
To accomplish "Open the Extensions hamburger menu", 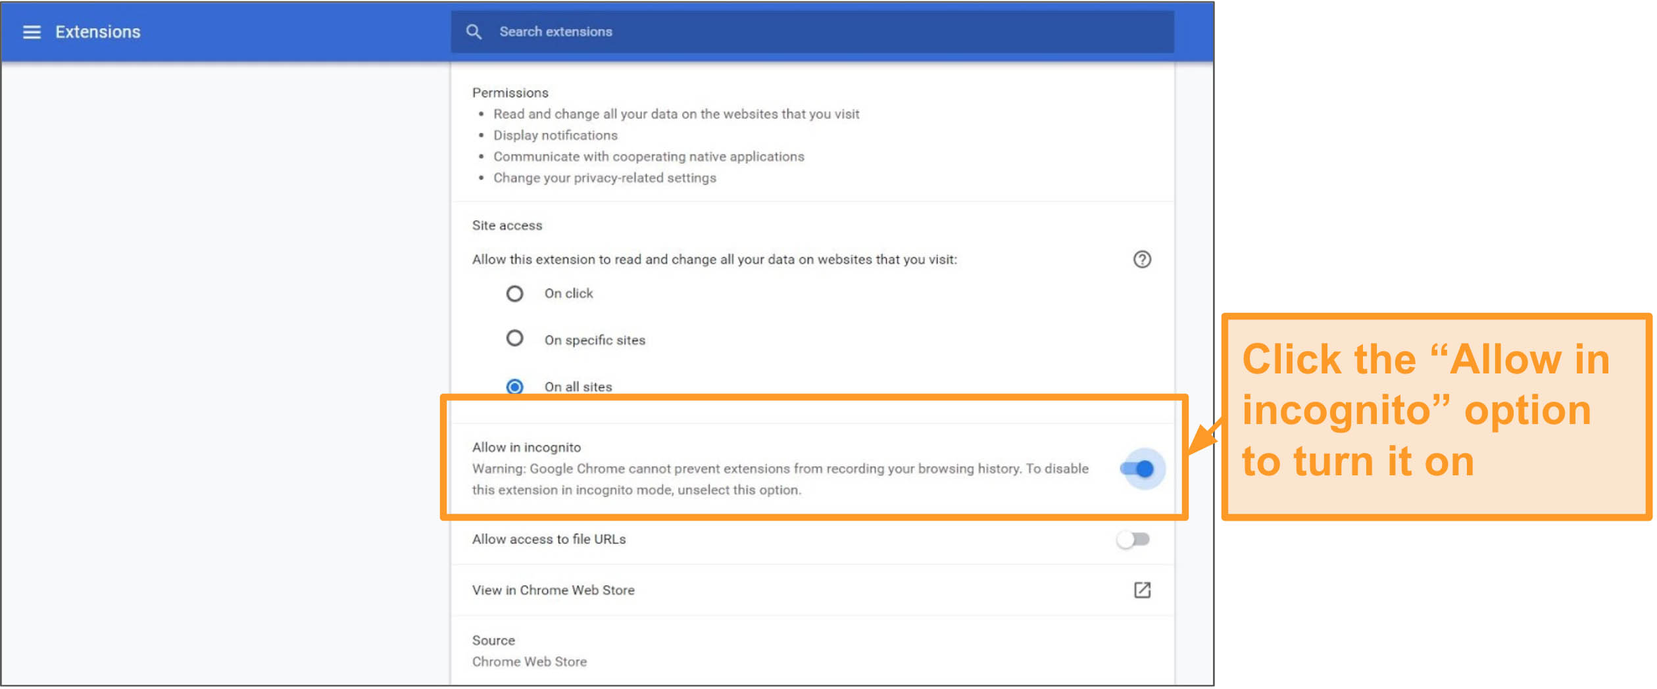I will 32,32.
